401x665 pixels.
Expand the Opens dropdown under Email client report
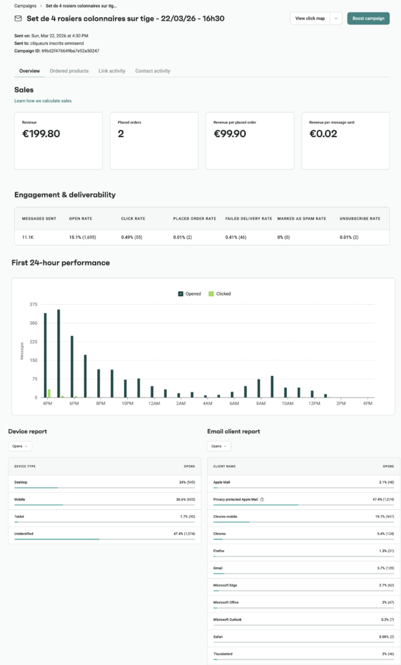click(219, 446)
